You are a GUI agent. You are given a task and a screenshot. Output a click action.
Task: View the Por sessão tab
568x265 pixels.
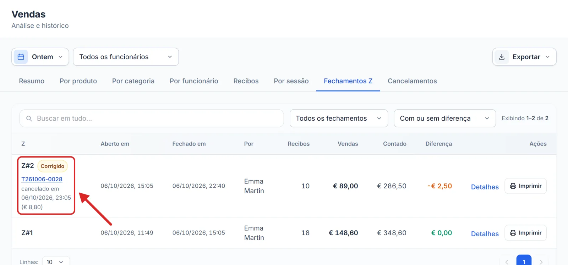click(x=291, y=81)
